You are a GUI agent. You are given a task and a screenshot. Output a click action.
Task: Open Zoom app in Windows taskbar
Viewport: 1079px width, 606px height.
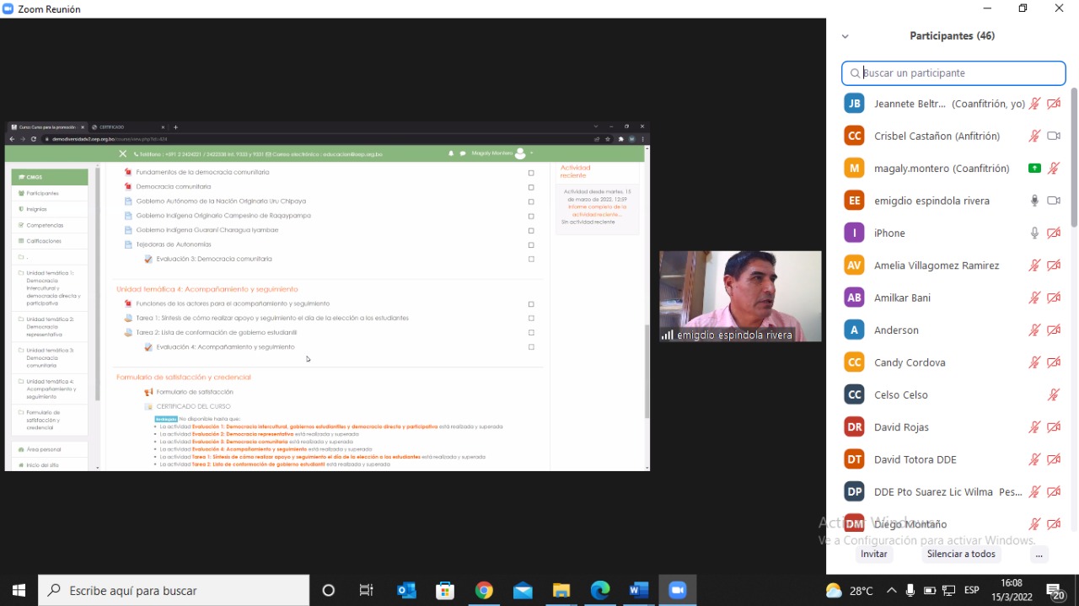click(x=678, y=590)
